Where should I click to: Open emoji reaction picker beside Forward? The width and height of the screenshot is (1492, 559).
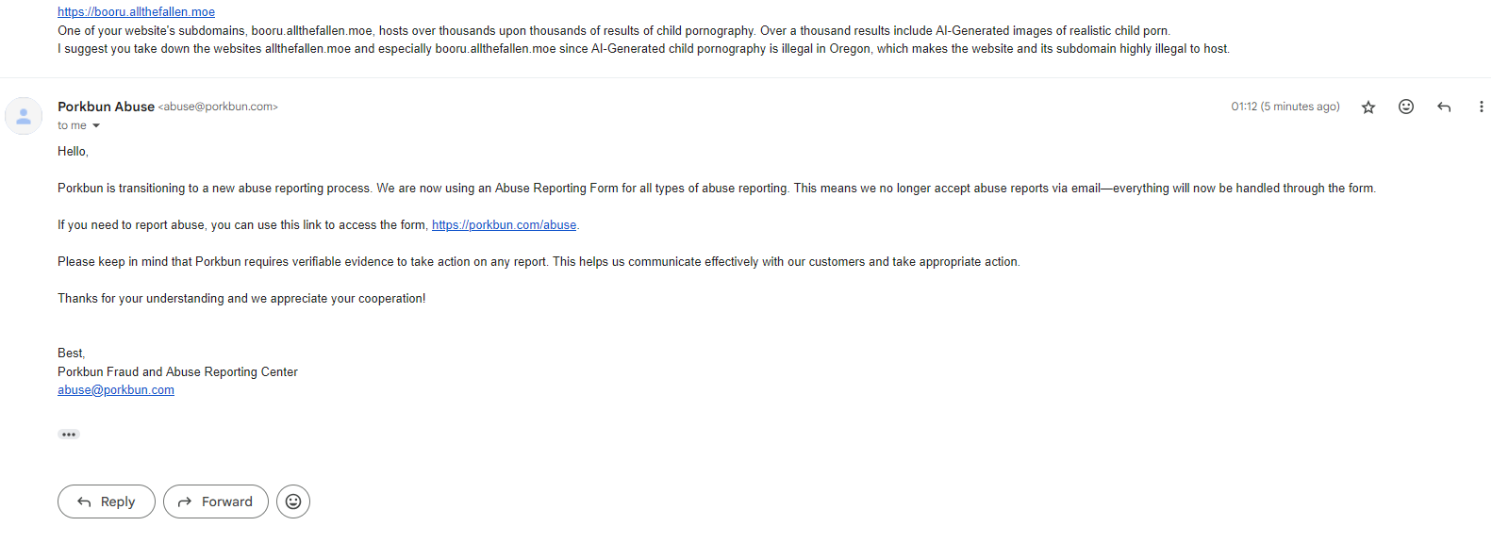(x=293, y=501)
